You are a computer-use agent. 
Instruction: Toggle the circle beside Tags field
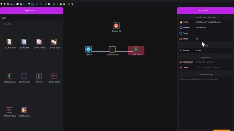[x=181, y=33]
